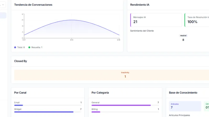Click the Widget count 7
209x117 pixels.
81,109
